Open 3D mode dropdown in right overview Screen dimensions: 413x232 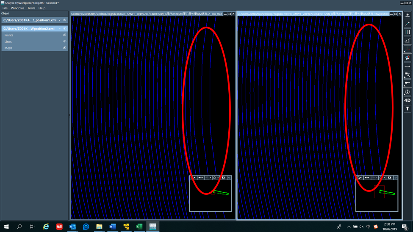tap(374, 177)
